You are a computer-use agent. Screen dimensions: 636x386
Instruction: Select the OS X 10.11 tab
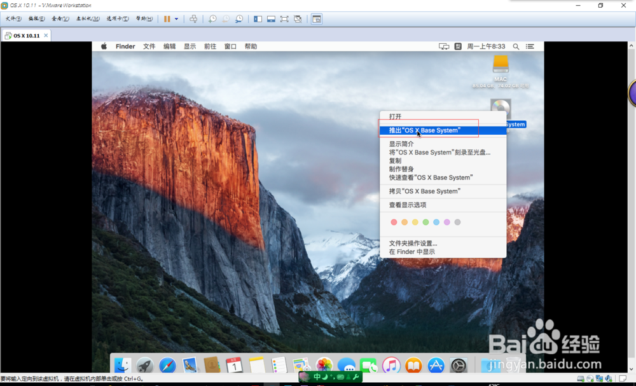(x=26, y=36)
